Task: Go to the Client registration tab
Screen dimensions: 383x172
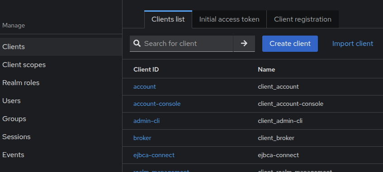Action: point(303,19)
